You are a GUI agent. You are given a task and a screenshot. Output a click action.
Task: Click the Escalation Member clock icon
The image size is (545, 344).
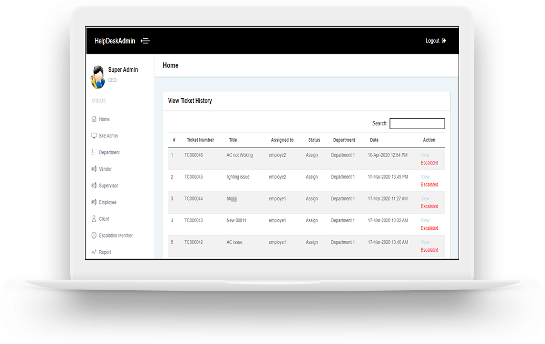coord(94,235)
